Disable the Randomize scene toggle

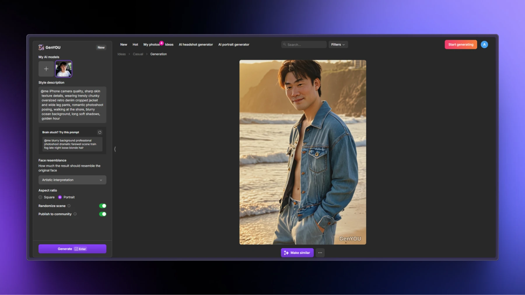(102, 206)
